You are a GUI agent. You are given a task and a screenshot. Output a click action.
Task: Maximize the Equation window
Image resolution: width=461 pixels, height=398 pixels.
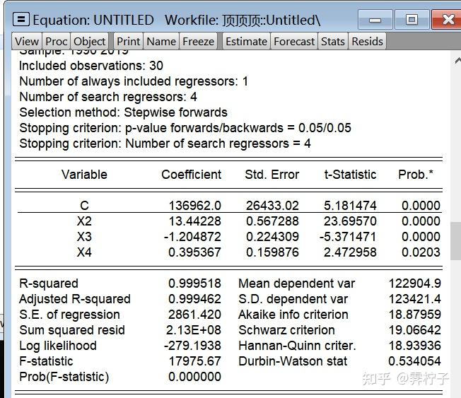[412, 20]
